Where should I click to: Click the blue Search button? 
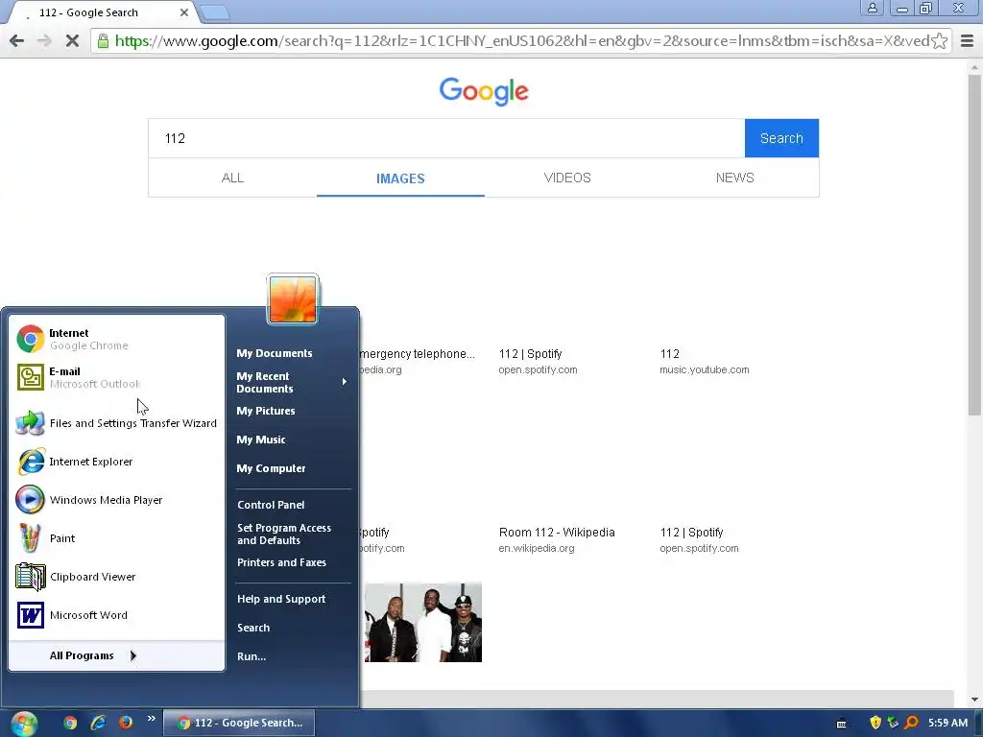coord(781,138)
